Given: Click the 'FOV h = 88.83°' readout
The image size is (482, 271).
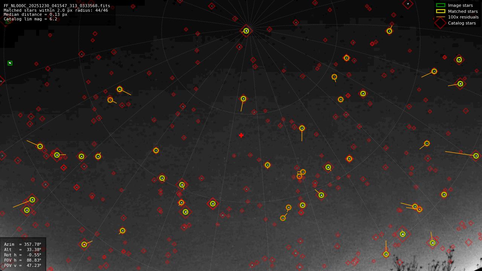Looking at the screenshot, I should tap(23, 260).
